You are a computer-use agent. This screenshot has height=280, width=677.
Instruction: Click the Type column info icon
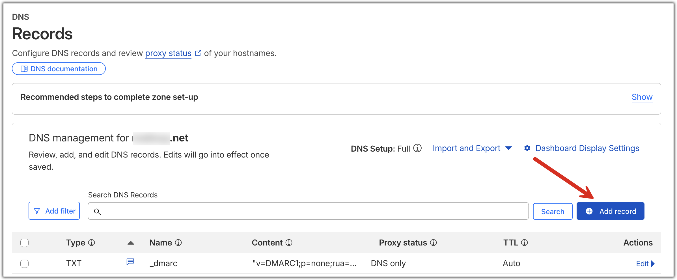coord(91,243)
